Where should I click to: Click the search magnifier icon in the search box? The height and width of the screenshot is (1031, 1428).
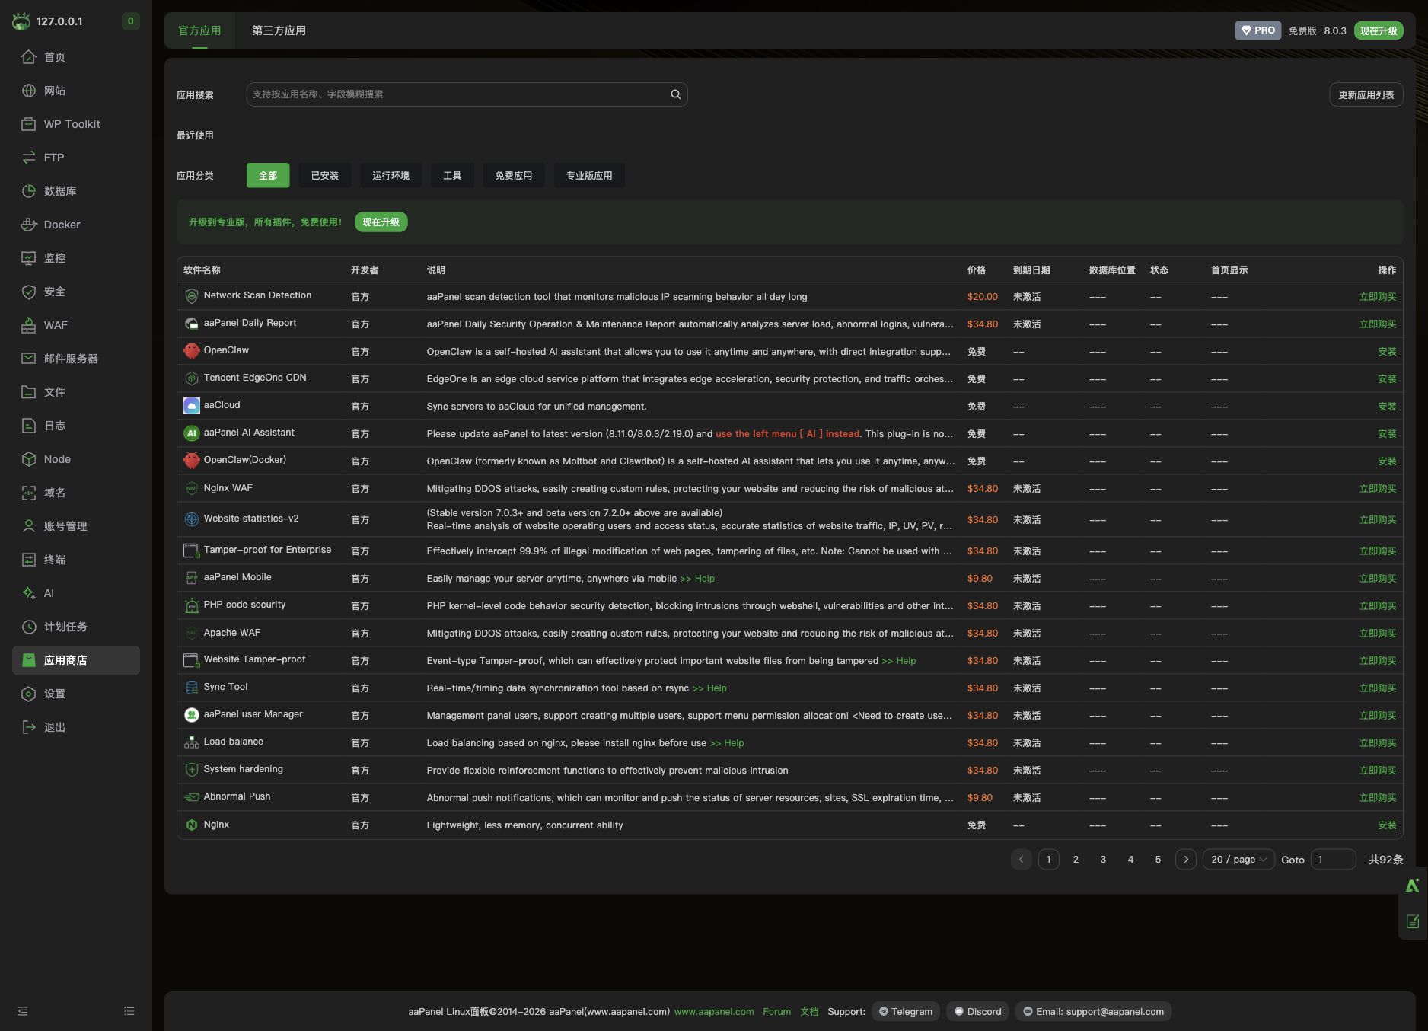pos(675,94)
